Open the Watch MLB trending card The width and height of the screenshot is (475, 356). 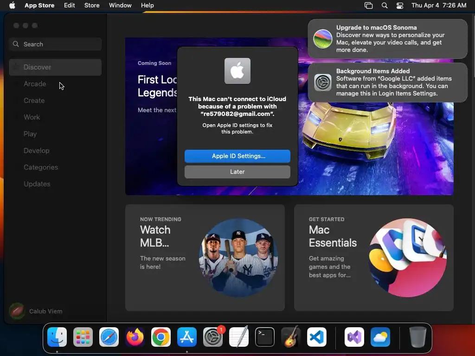click(205, 258)
